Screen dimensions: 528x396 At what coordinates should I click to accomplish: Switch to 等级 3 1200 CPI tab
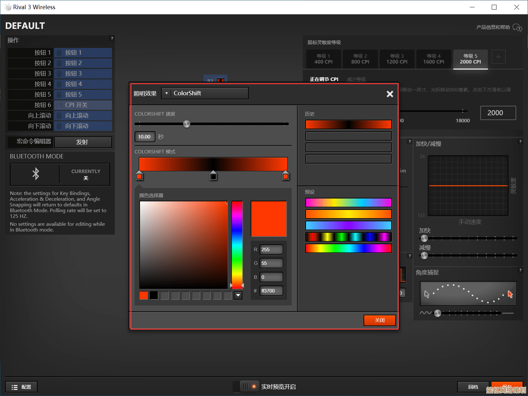397,59
